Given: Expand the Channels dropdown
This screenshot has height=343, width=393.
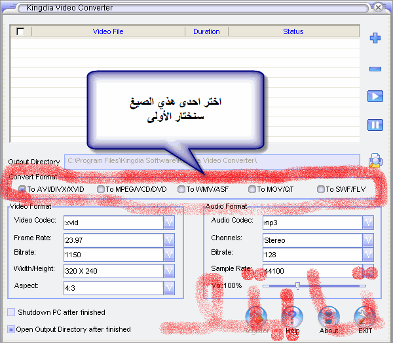Looking at the screenshot, I should pyautogui.click(x=368, y=240).
